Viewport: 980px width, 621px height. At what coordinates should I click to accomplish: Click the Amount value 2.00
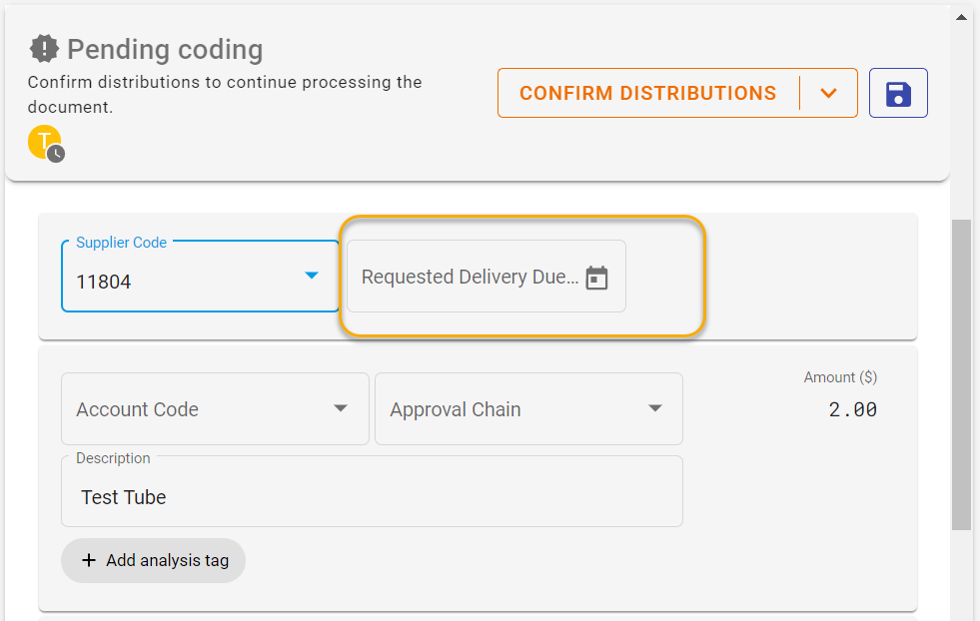(x=852, y=409)
